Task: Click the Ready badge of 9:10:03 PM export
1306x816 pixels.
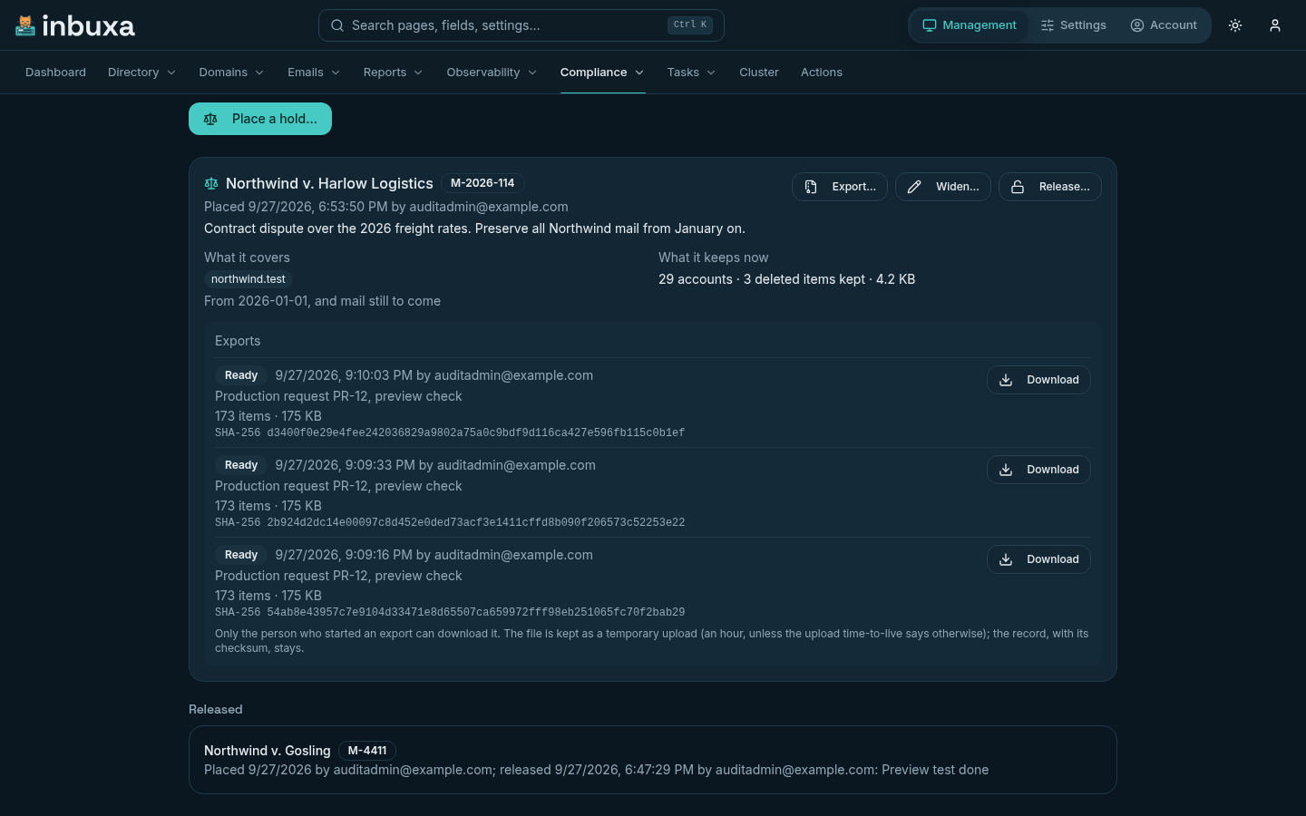Action: [x=241, y=375]
